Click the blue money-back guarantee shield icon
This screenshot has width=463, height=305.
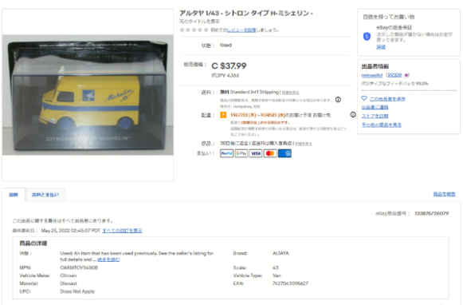click(x=367, y=37)
